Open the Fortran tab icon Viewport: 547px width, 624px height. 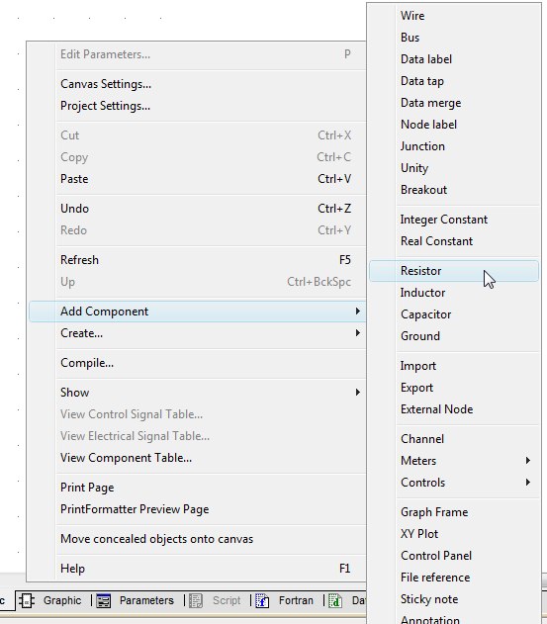click(262, 600)
